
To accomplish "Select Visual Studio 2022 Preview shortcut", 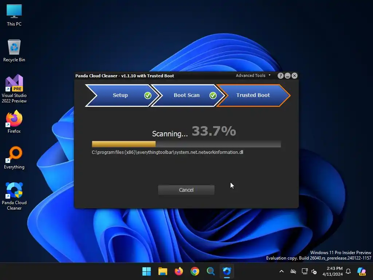I will tap(14, 89).
